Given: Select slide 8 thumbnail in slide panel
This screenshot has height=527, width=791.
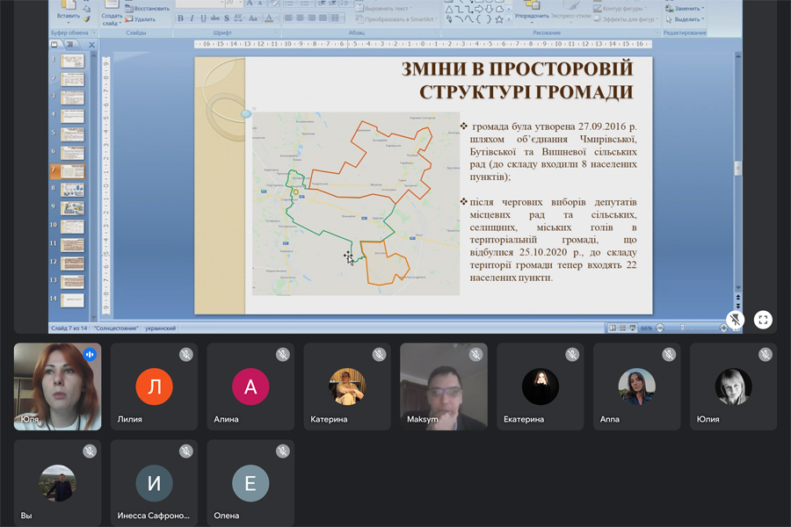Looking at the screenshot, I should pyautogui.click(x=72, y=189).
